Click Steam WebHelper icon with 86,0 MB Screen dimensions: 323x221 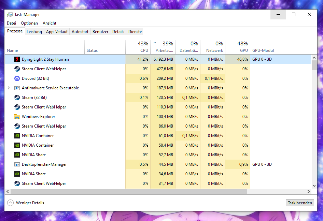(17, 126)
